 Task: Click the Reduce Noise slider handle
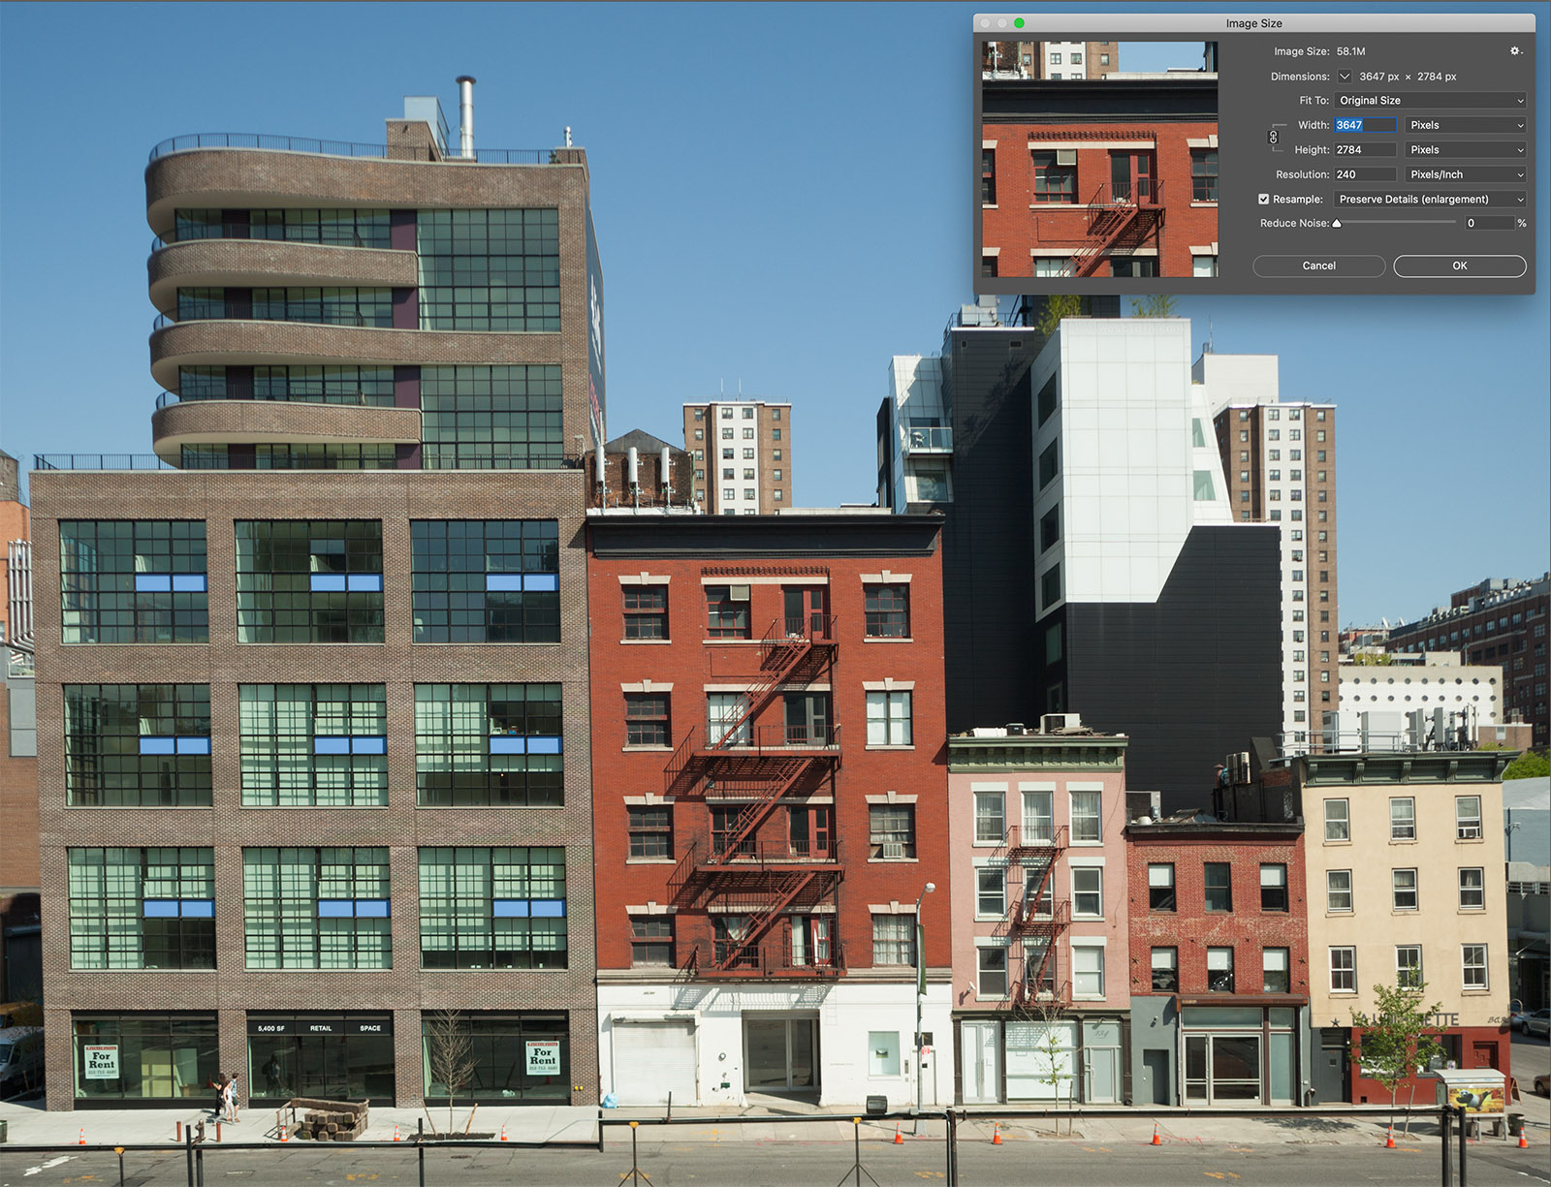pos(1337,224)
